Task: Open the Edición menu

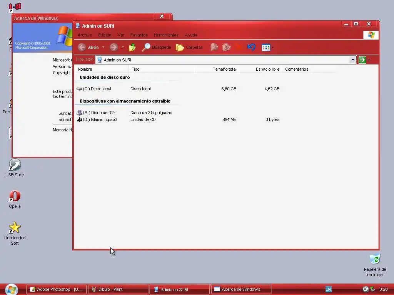Action: point(105,35)
